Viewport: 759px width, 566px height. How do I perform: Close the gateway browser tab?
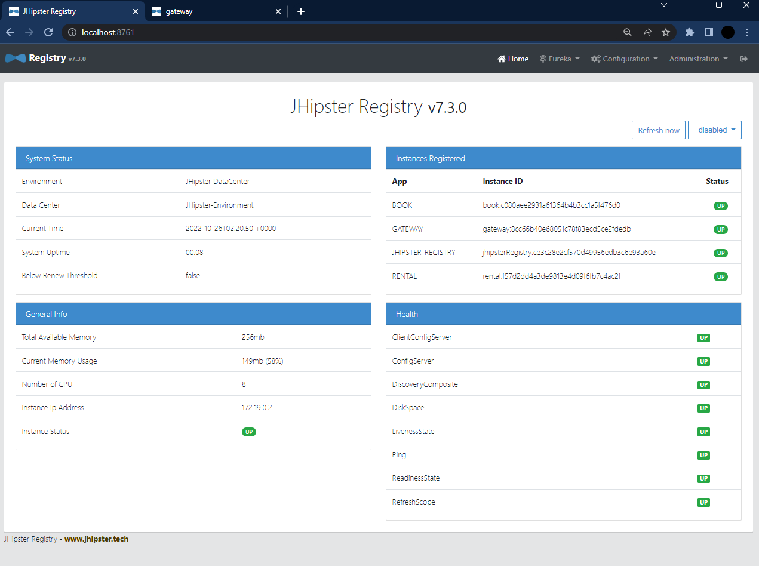click(x=278, y=11)
